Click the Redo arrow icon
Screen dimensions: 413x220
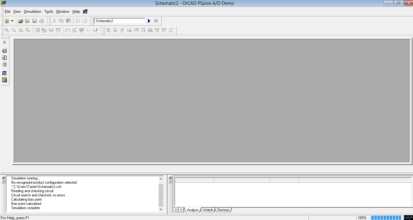pos(85,21)
